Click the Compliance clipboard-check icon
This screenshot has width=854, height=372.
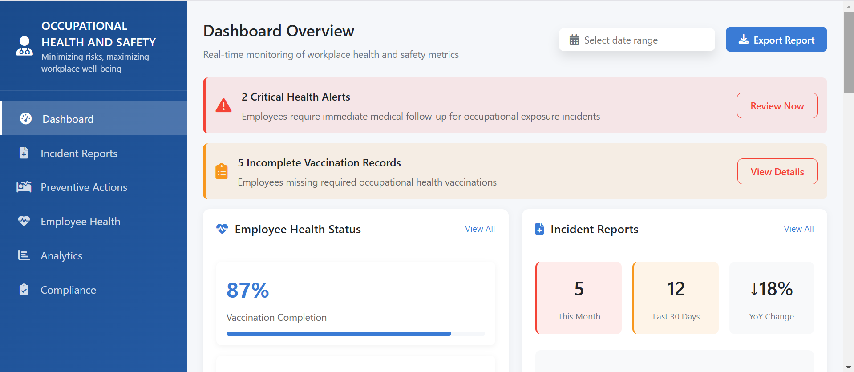click(x=24, y=289)
